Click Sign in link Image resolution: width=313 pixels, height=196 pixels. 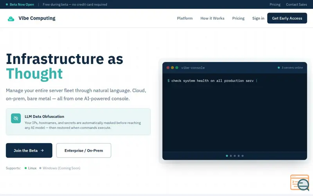[x=258, y=18]
